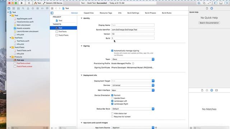The image size is (230, 129).
Task: Switch to the Build Rules tab
Action: coord(167,13)
